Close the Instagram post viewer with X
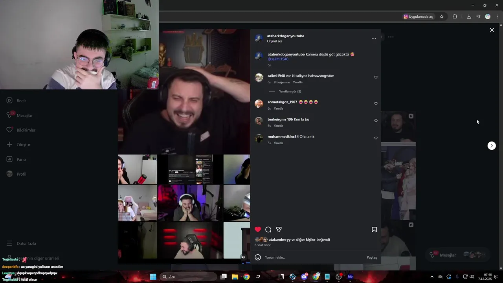The height and width of the screenshot is (283, 503). click(492, 30)
